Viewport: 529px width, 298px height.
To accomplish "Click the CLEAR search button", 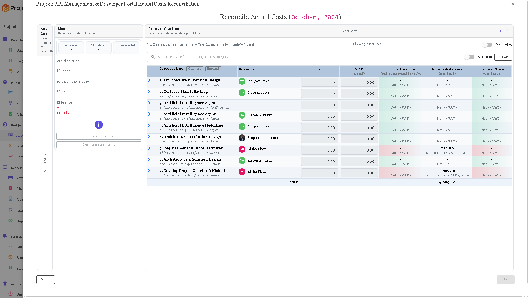I will point(503,57).
